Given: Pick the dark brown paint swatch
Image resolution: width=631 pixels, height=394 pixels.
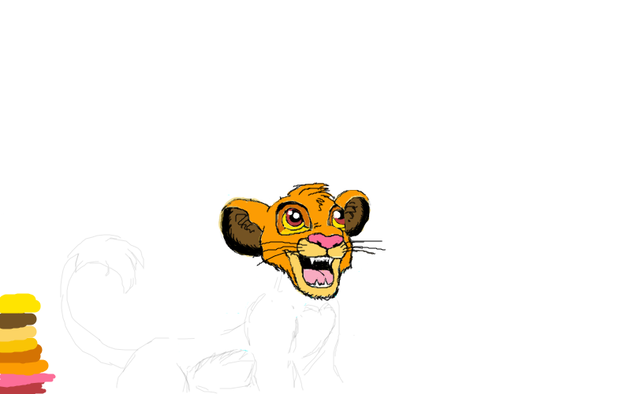Looking at the screenshot, I should (17, 320).
